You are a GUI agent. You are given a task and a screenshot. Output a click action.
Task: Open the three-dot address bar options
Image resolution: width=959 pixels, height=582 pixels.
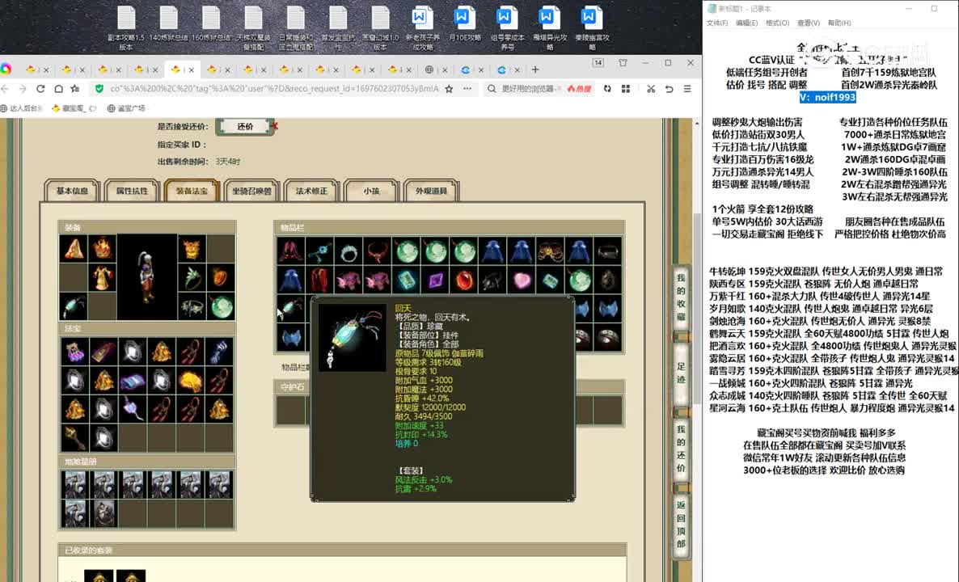point(467,89)
